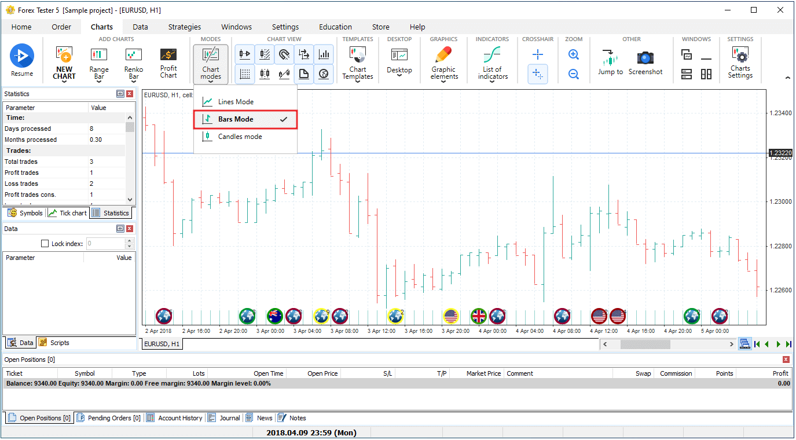Click the UK flag news event icon
796x440 pixels.
tap(479, 316)
